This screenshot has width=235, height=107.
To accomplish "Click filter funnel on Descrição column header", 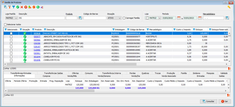I will click(x=45, y=30).
